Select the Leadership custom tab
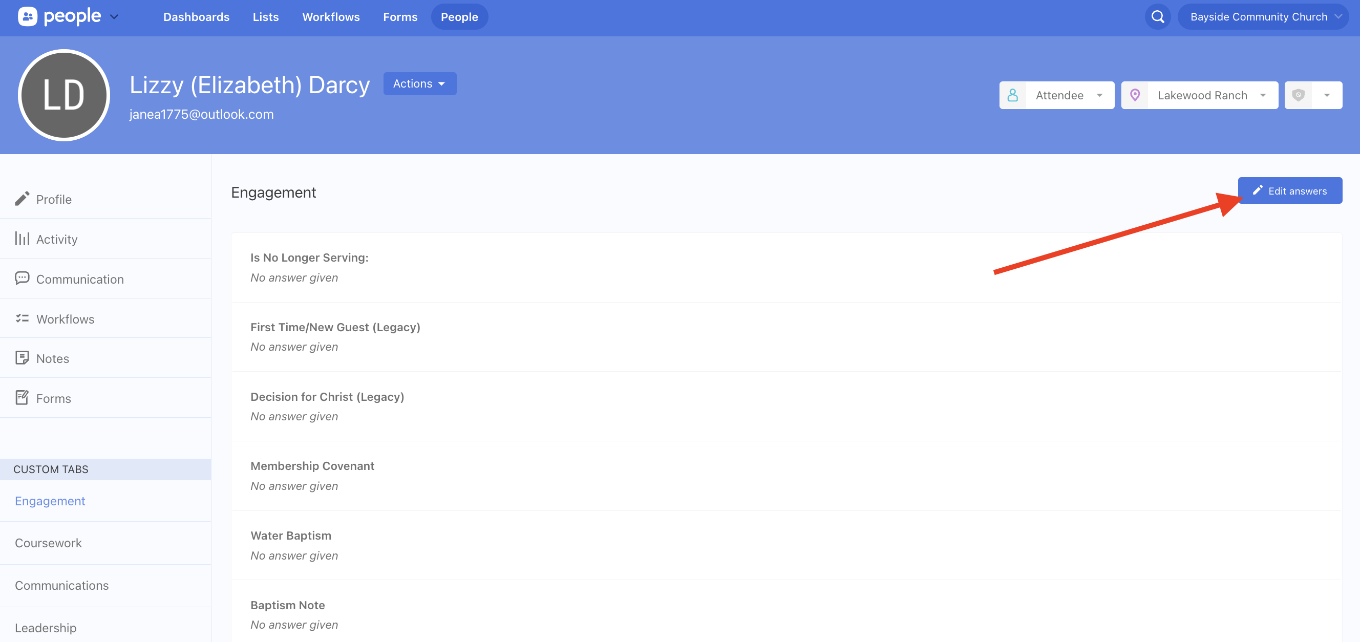The image size is (1360, 642). pos(46,628)
